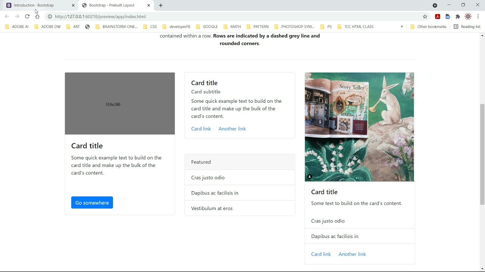Click scrollbar down arrow
The width and height of the screenshot is (485, 272).
tap(482, 269)
